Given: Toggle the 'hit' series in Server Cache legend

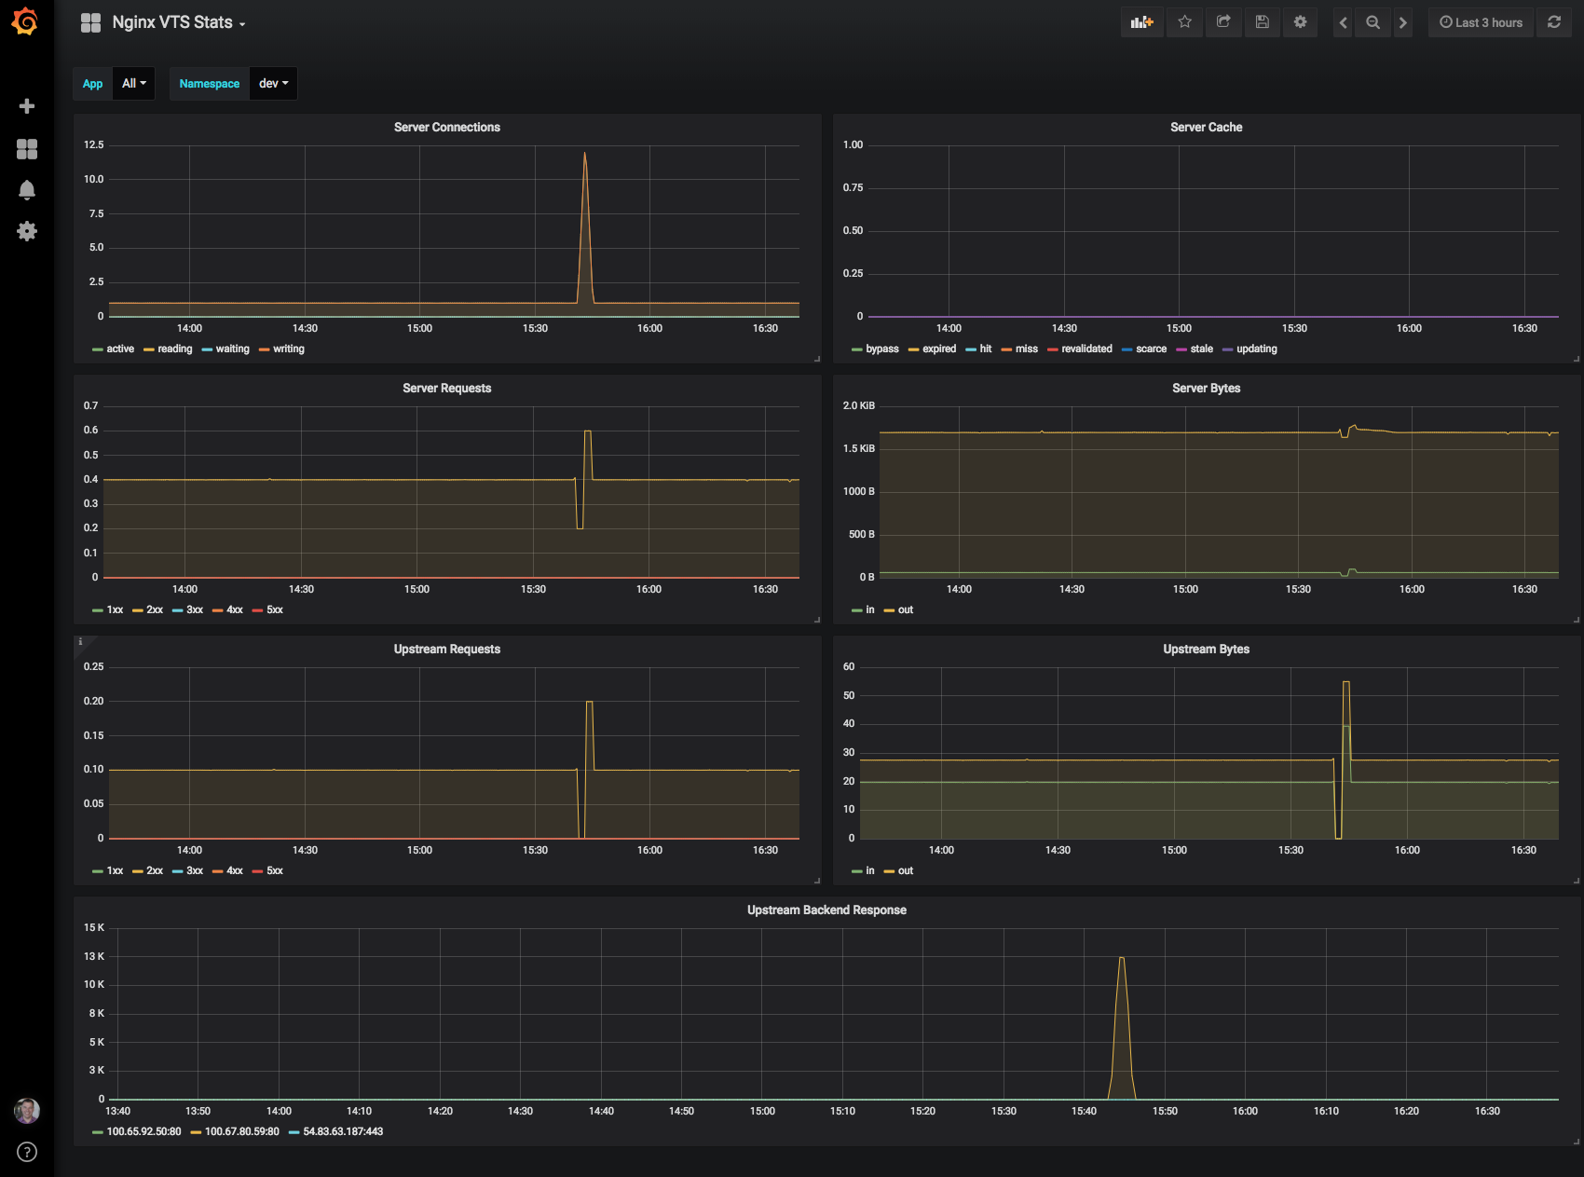Looking at the screenshot, I should (985, 349).
